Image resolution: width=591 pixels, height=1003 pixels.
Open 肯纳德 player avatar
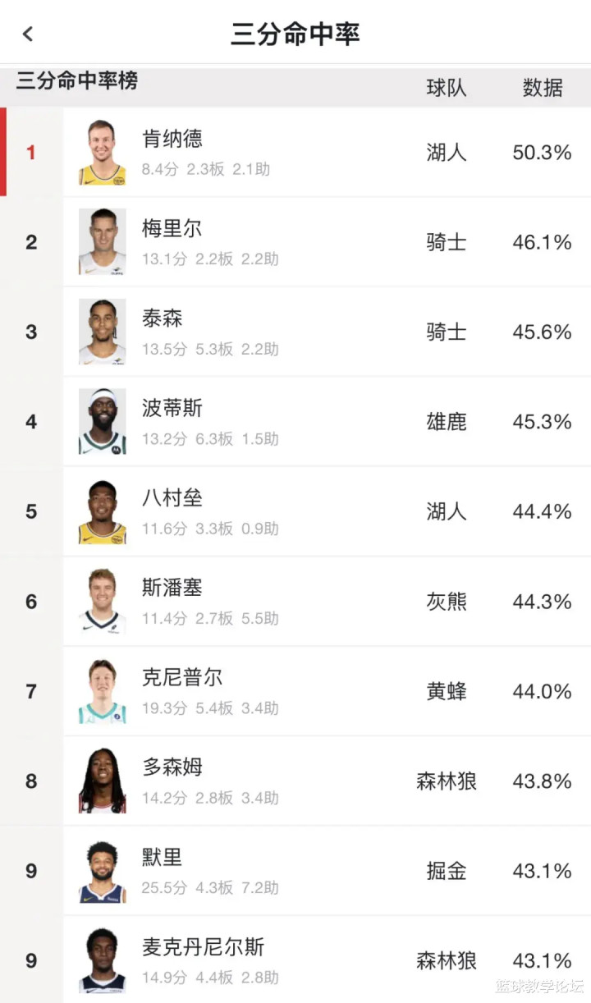[x=103, y=153]
